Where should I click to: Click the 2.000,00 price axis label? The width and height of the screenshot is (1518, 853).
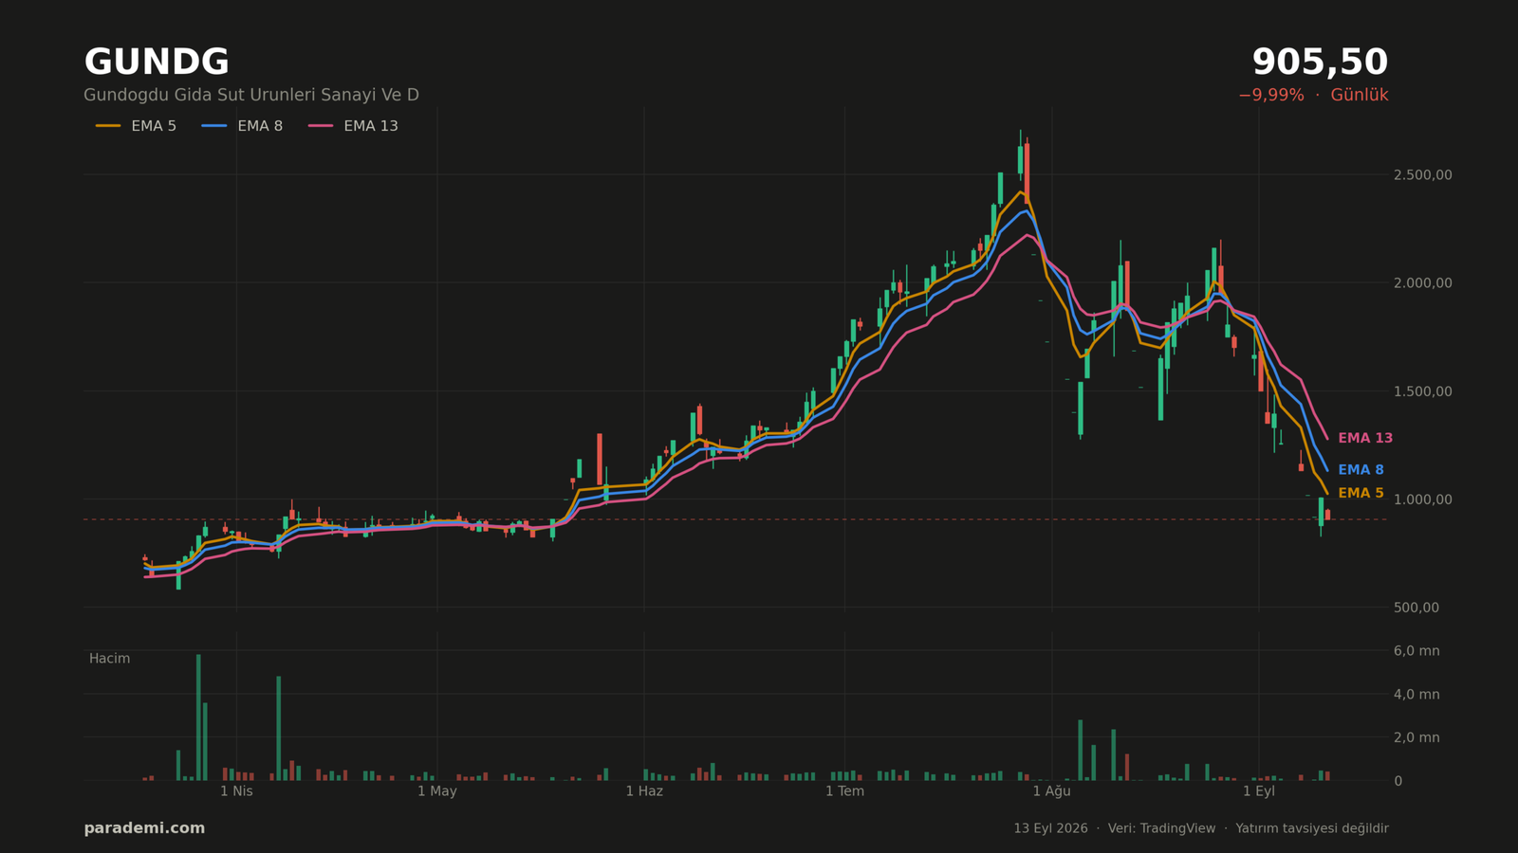pyautogui.click(x=1422, y=282)
